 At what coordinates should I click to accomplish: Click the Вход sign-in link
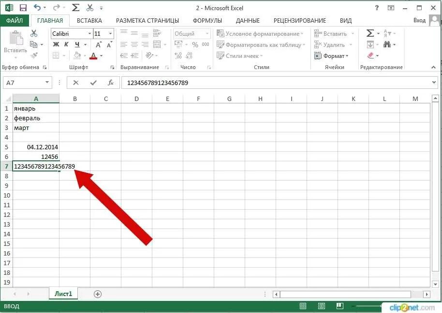[419, 20]
